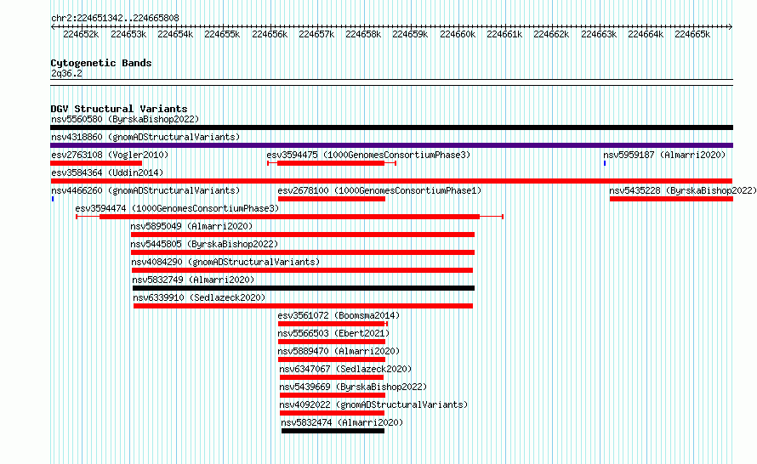This screenshot has width=757, height=464.
Task: Select the small blue nsv4466260 marker
Action: tap(53, 199)
